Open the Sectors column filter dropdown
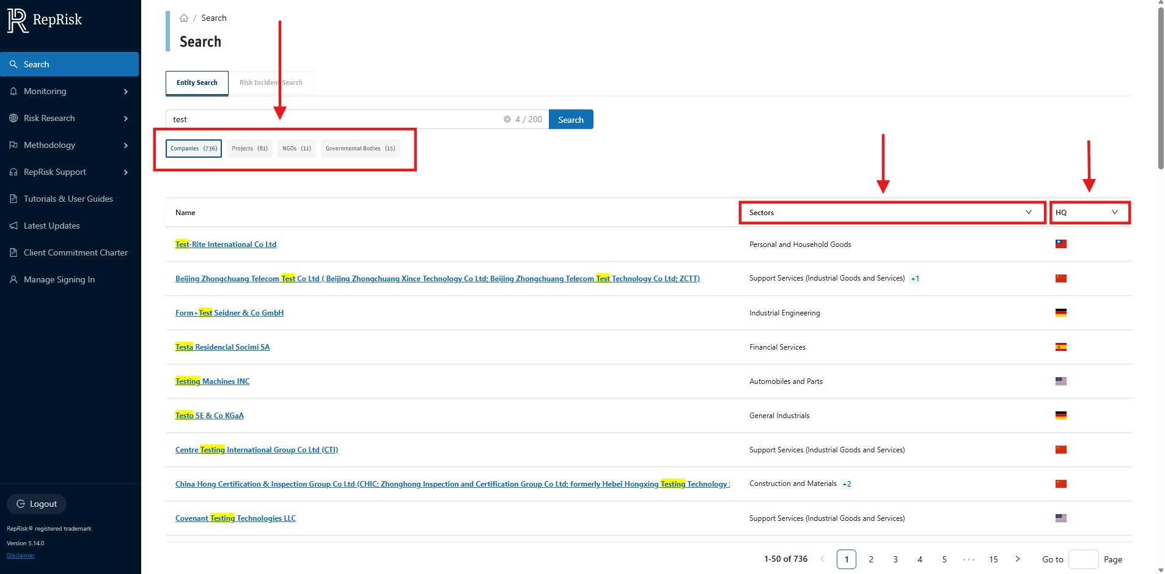 [1029, 212]
